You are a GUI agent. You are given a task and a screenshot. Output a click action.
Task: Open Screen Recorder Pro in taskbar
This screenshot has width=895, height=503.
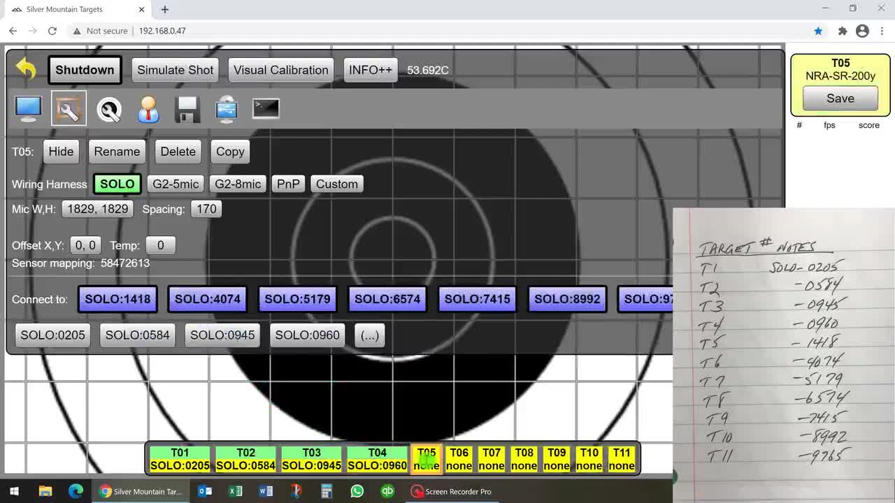pos(451,492)
